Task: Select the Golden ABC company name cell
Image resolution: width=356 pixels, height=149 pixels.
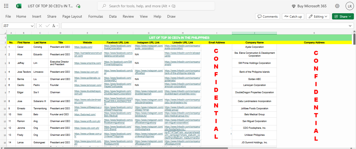Action: pos(254,79)
